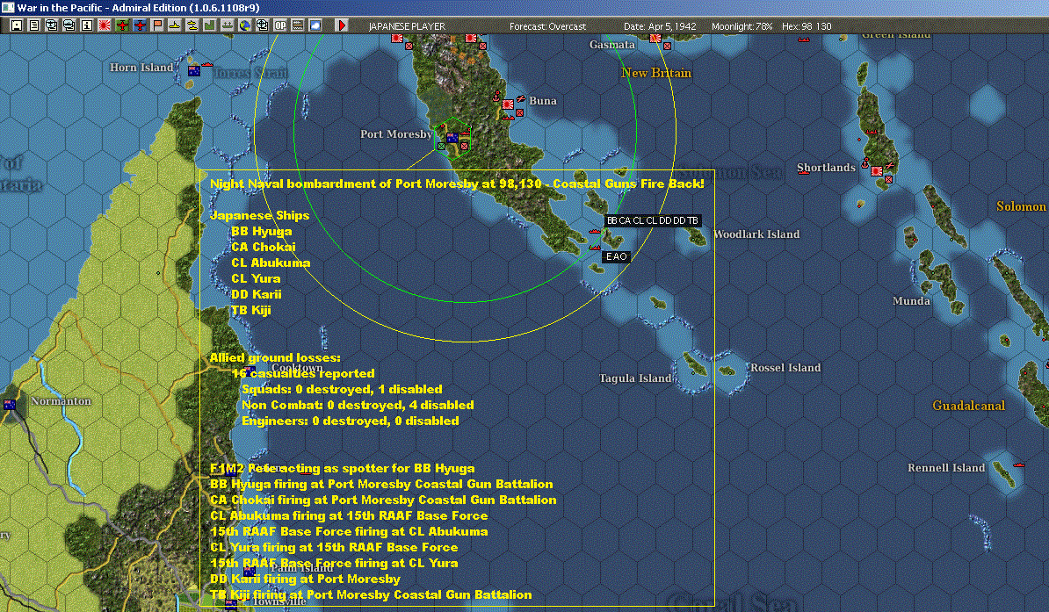Screen dimensions: 1049x612
Task: Click the anchor port icon at Buna
Action: [x=496, y=97]
